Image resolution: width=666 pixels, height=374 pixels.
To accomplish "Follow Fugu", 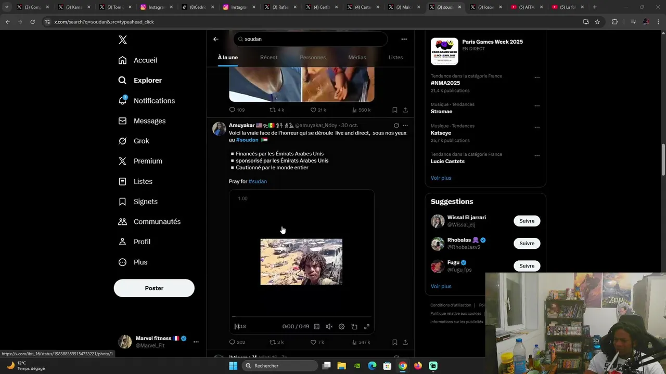I will pyautogui.click(x=527, y=266).
